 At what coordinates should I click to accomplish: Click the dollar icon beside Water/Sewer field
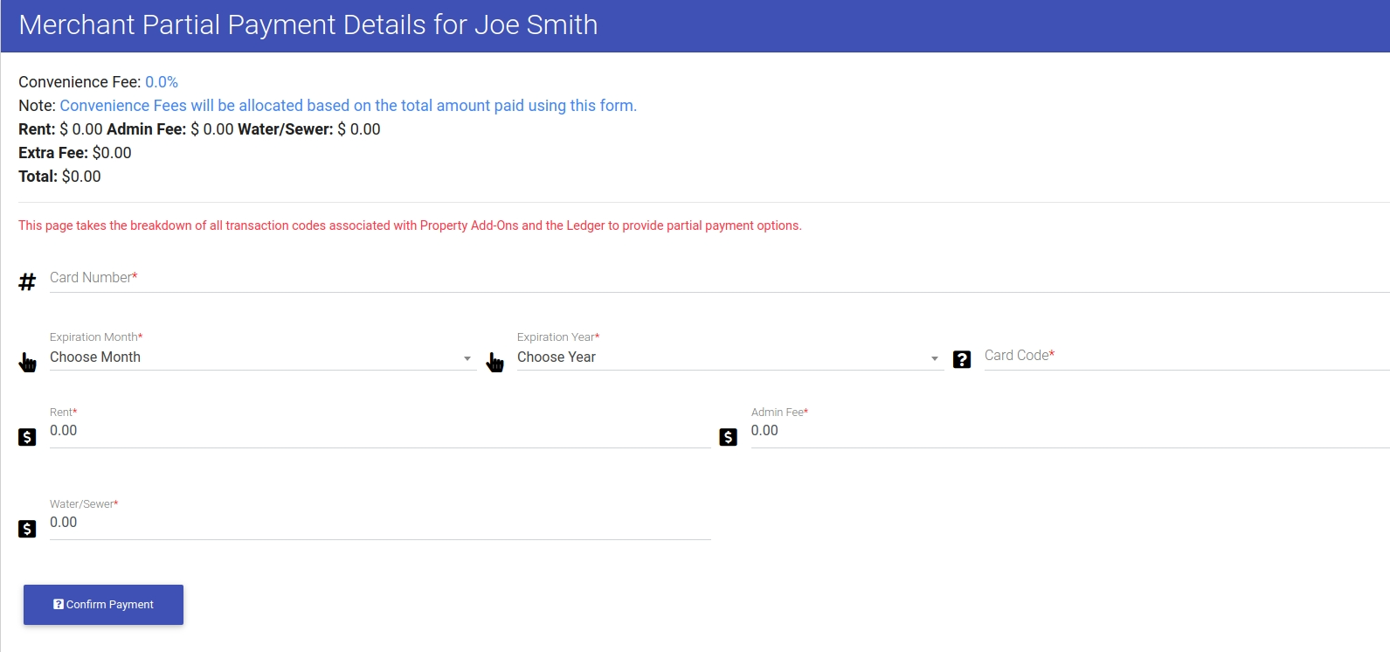(27, 529)
